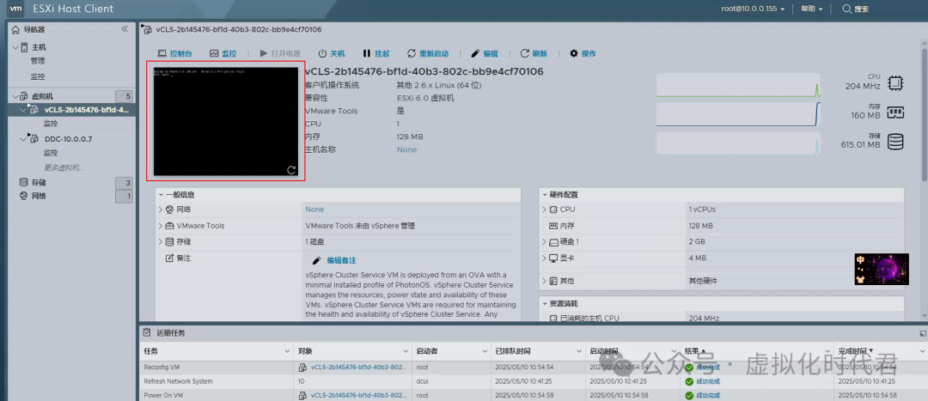928x401 pixels.
Task: Select 存储 in the navigator
Action: point(39,183)
